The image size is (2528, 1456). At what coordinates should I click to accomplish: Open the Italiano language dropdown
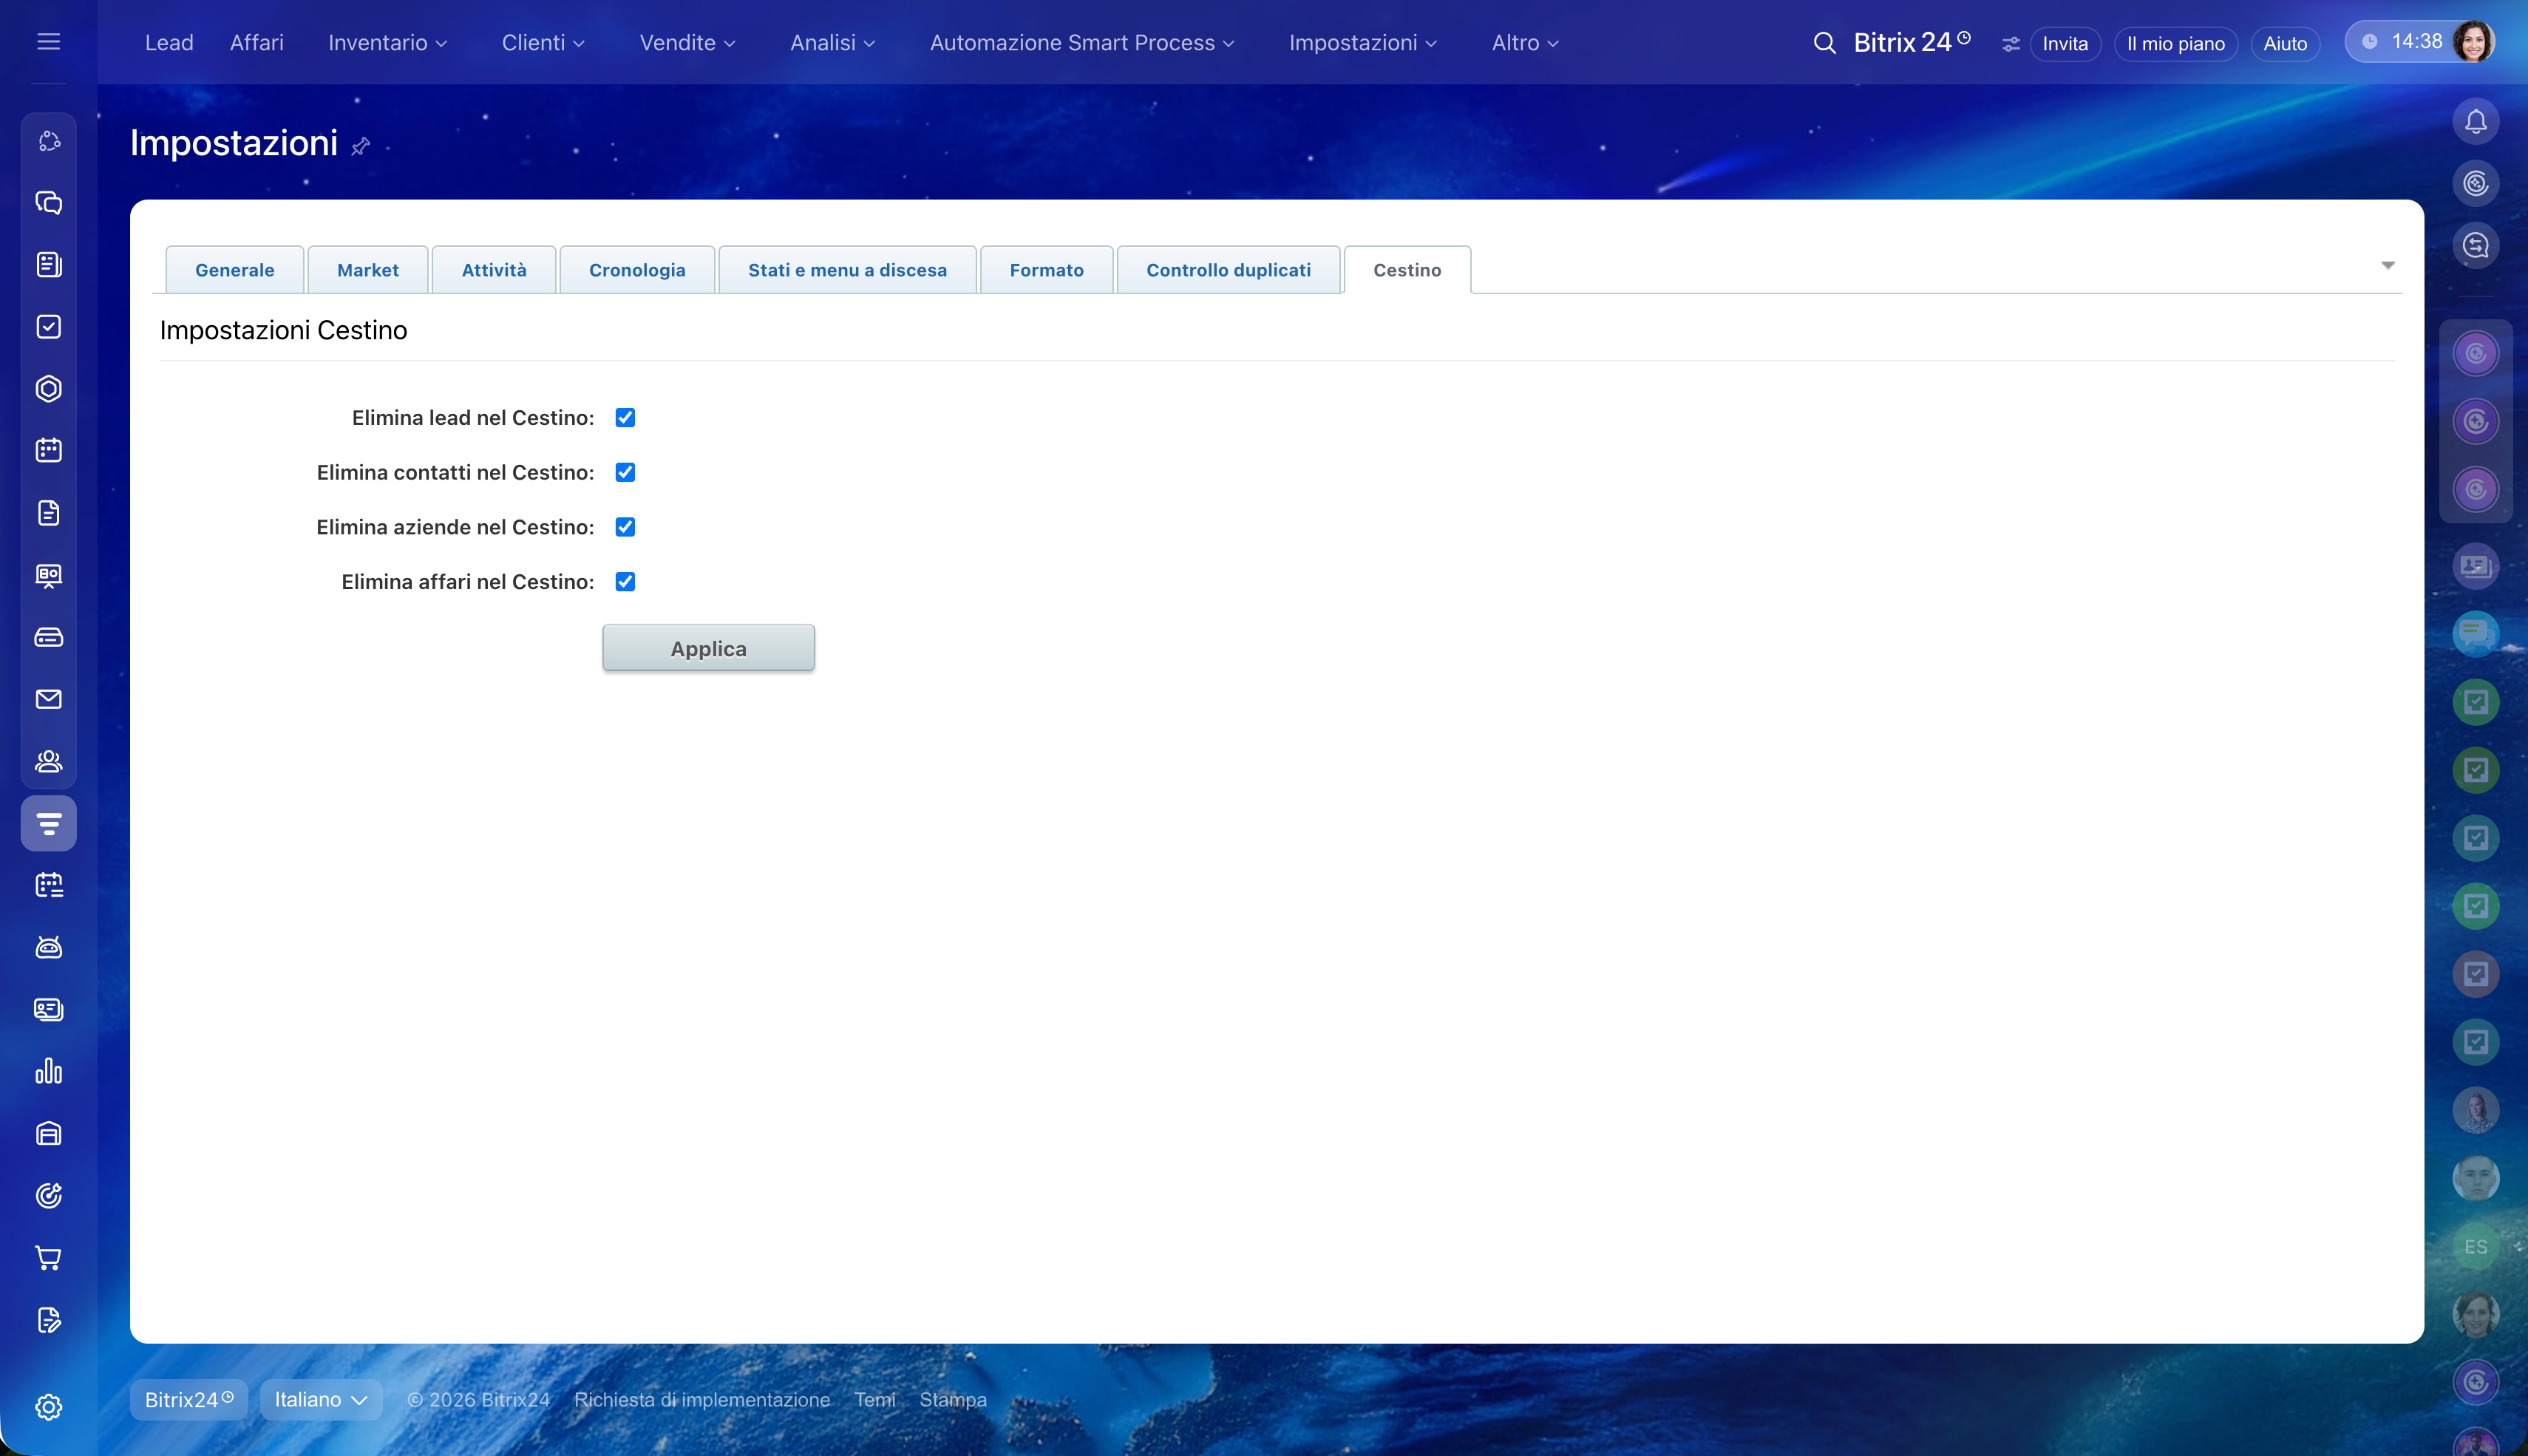point(320,1400)
